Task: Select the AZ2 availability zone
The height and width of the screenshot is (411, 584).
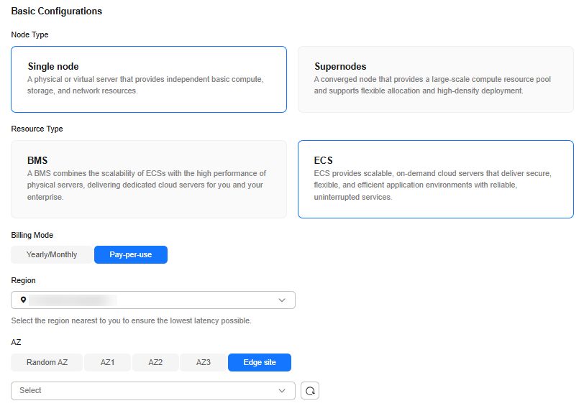Action: 155,362
